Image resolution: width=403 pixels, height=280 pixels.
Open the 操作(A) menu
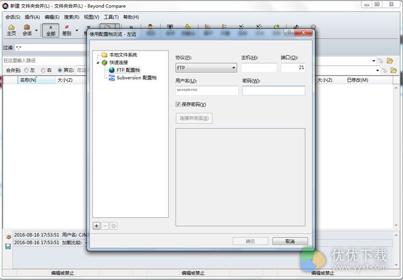pos(32,17)
